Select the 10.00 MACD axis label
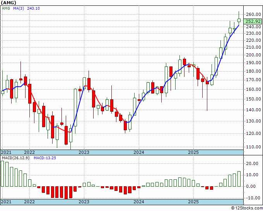Viewport: 263px width, 211px height. [253, 175]
